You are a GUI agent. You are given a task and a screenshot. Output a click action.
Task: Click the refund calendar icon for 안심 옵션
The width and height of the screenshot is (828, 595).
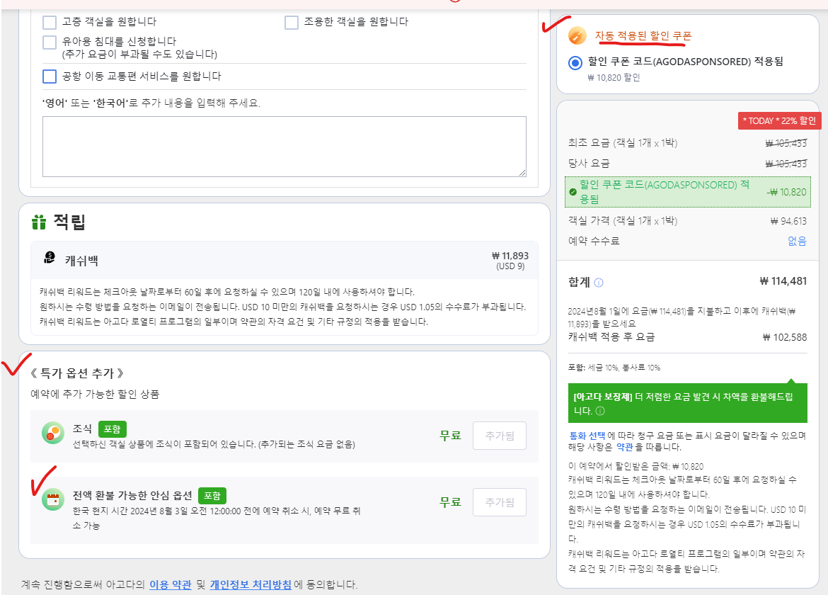[53, 499]
